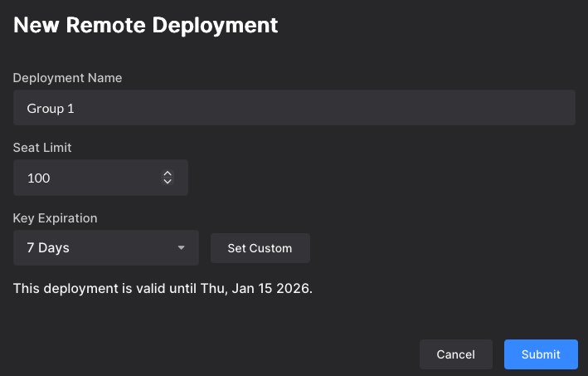
Task: Click the Set Custom button
Action: [260, 248]
